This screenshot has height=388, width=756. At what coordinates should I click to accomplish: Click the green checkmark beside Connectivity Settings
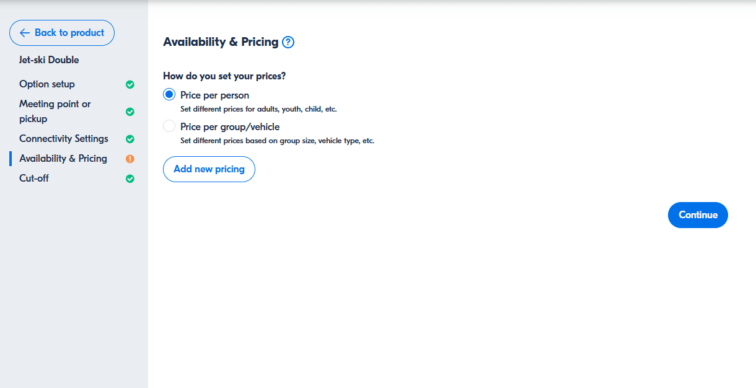(x=130, y=139)
